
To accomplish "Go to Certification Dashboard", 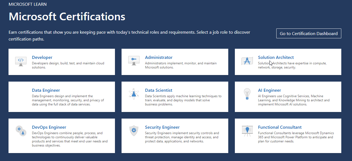I will pyautogui.click(x=309, y=33).
